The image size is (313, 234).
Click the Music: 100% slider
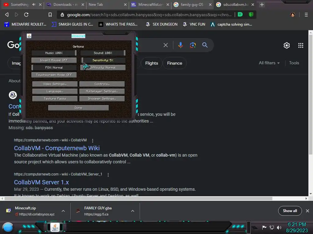(54, 53)
